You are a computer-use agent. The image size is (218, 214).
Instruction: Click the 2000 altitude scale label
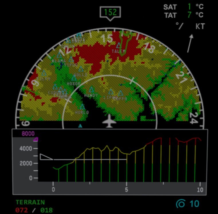point(26,163)
